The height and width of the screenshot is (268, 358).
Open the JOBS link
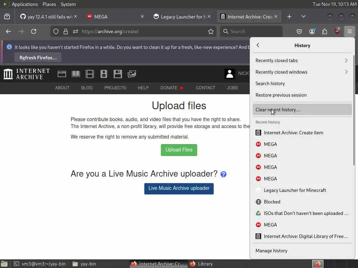tap(232, 88)
